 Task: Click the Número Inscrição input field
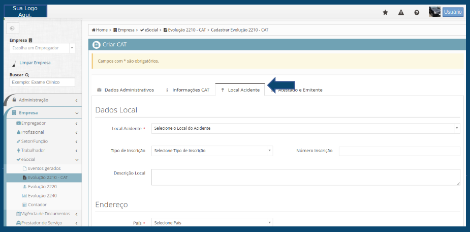[x=399, y=151]
